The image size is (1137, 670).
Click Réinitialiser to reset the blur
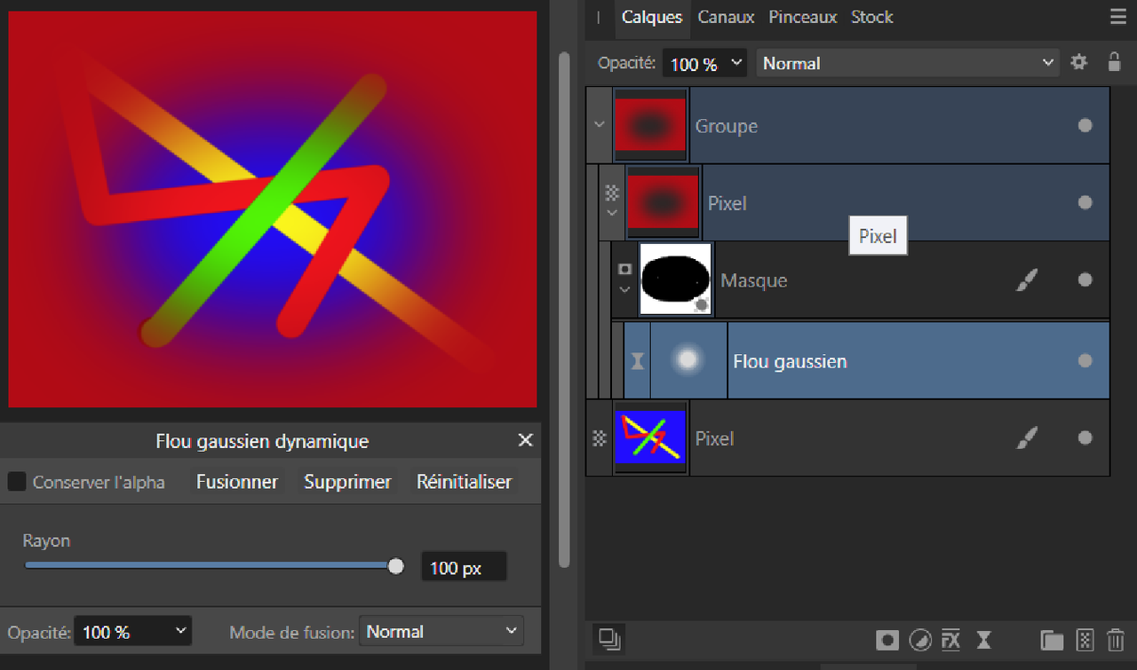(x=464, y=481)
